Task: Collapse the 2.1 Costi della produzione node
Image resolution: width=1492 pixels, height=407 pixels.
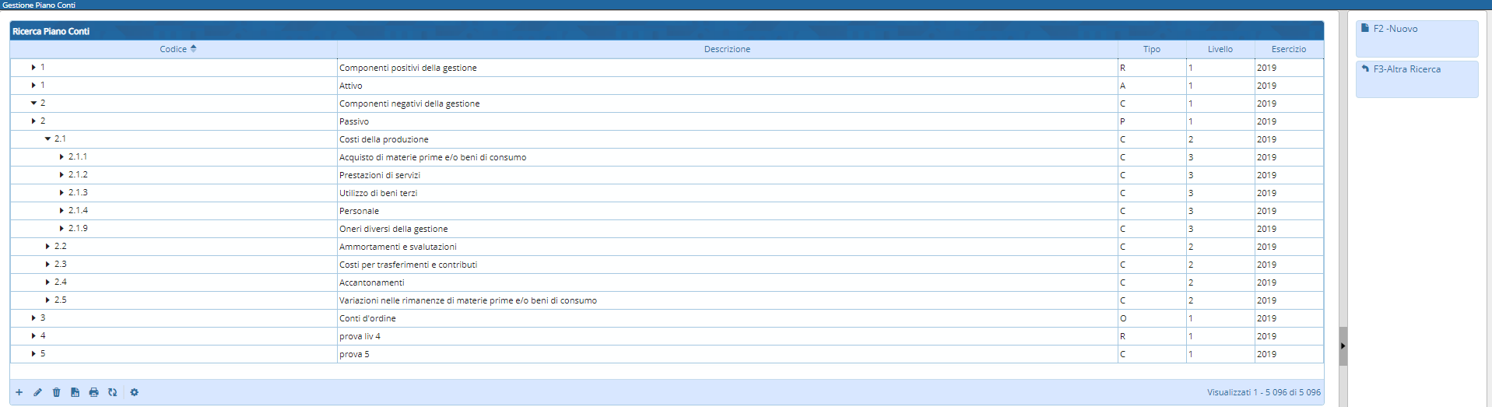Action: click(x=47, y=139)
